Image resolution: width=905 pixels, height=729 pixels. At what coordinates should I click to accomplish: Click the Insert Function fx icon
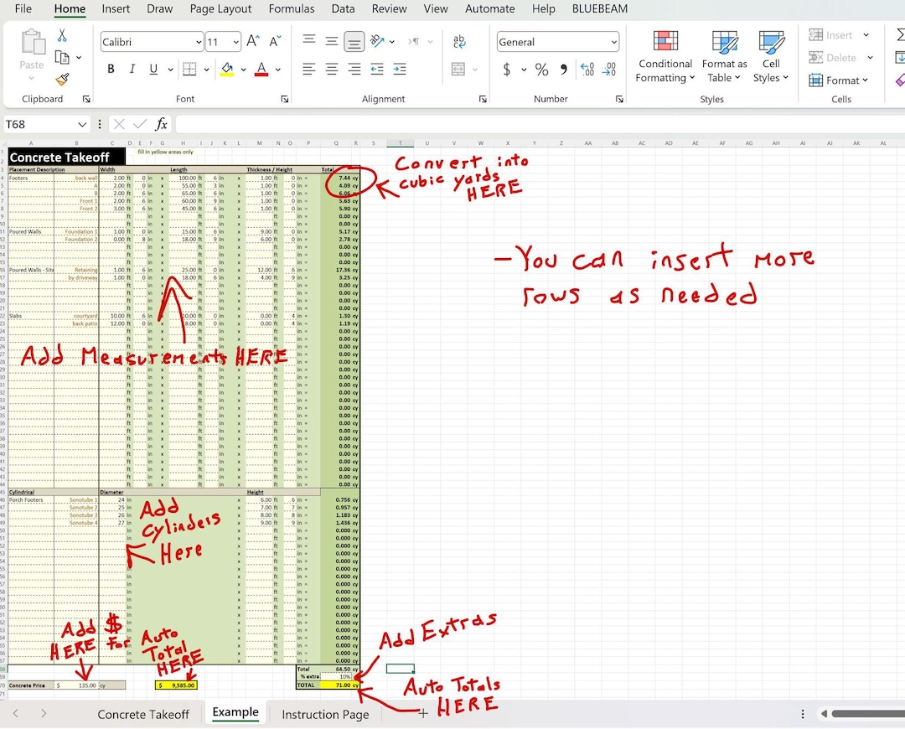click(160, 124)
